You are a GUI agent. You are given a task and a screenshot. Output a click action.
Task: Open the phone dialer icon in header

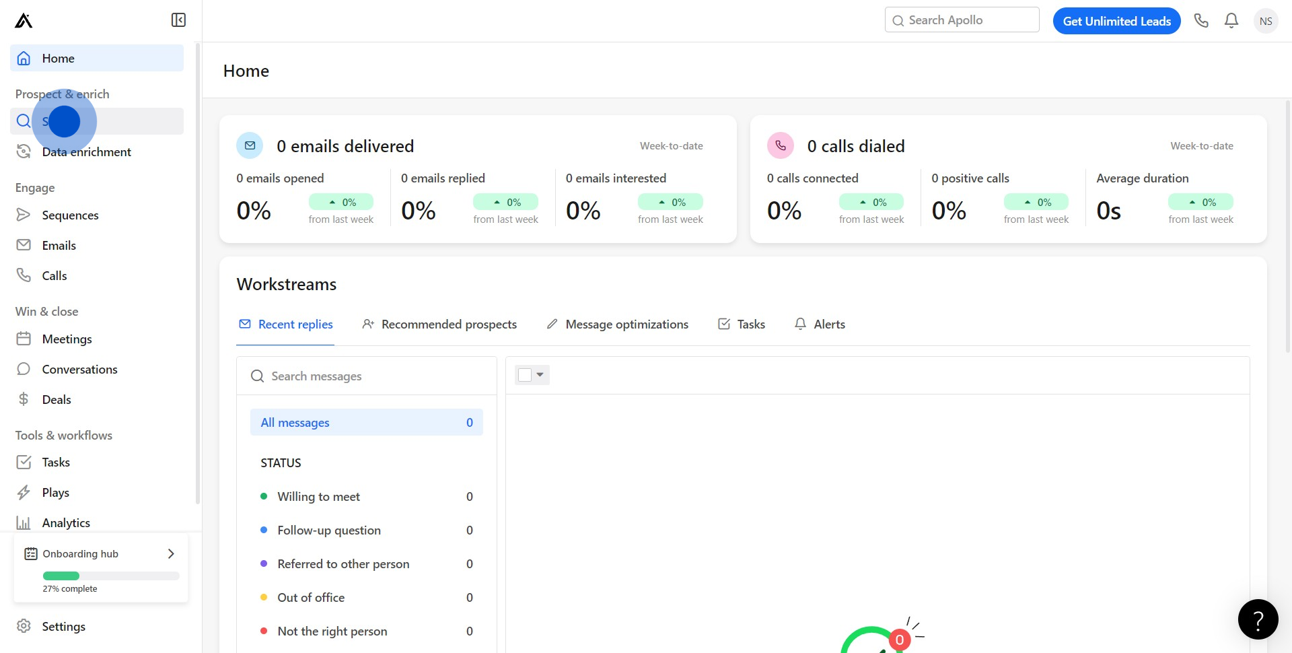tap(1201, 21)
